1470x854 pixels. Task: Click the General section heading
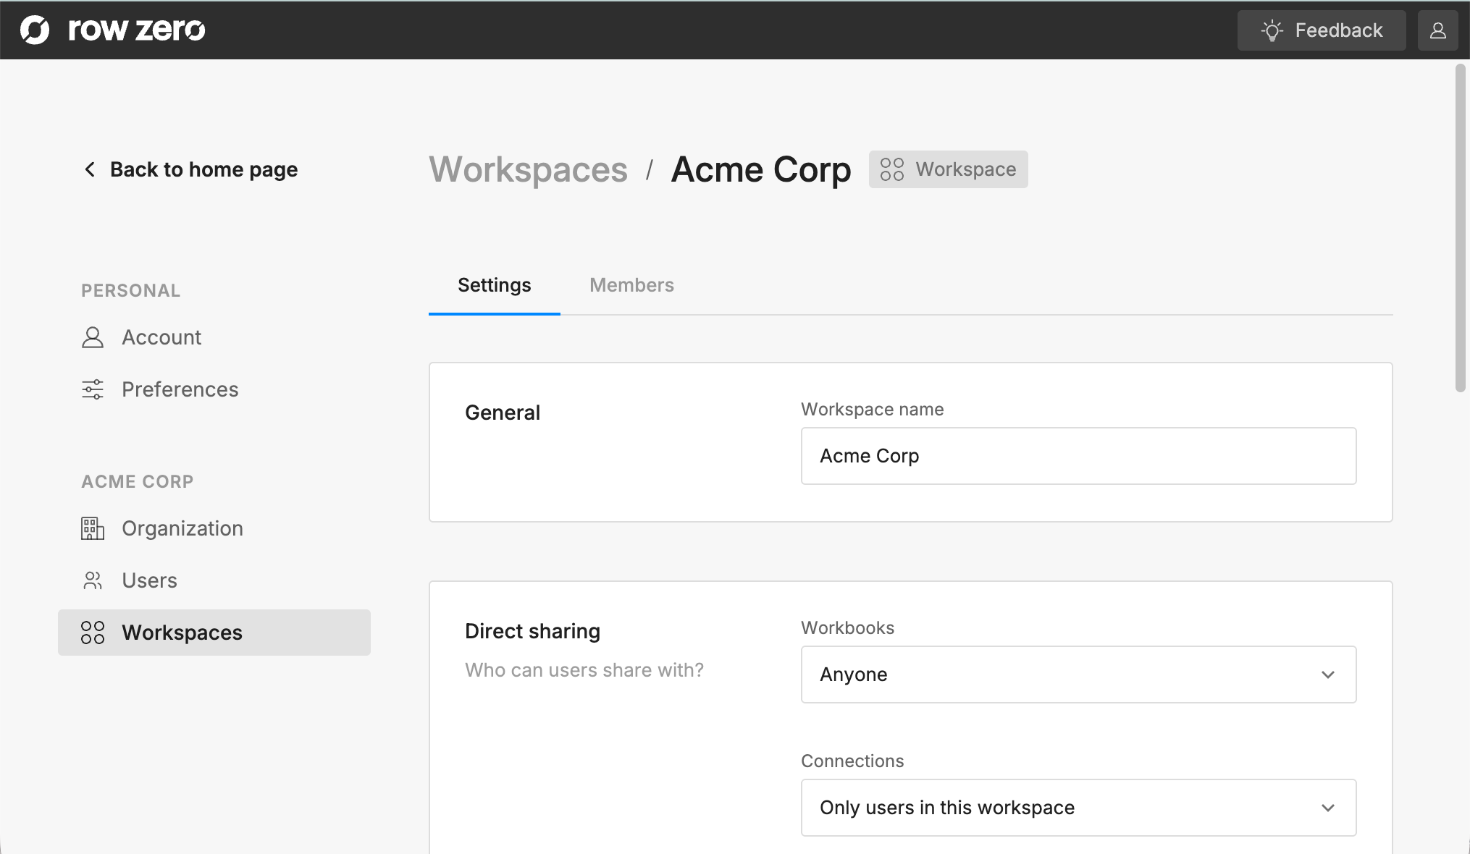point(503,413)
